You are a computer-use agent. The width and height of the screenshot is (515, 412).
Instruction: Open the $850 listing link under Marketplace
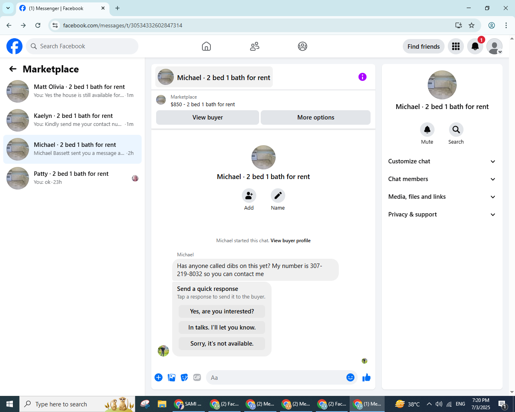[203, 104]
